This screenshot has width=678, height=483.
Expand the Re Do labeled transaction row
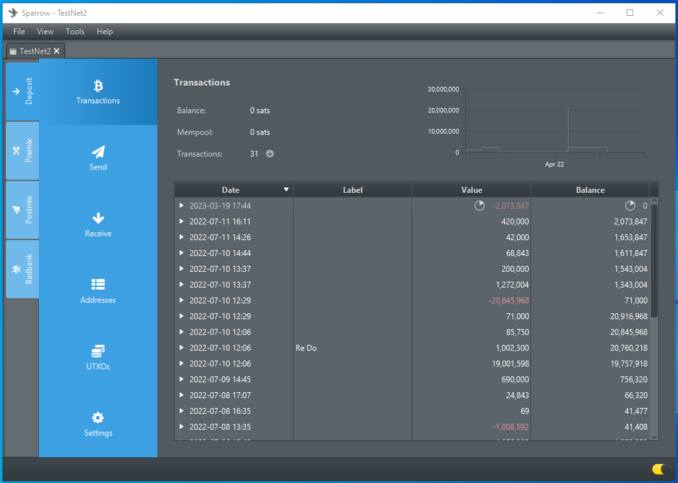[x=182, y=347]
